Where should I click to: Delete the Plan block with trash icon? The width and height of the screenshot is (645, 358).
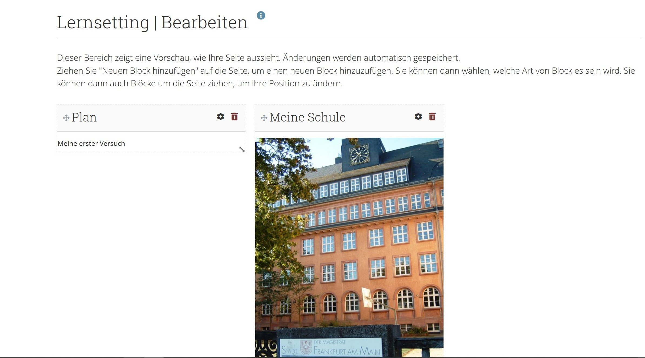(x=234, y=117)
